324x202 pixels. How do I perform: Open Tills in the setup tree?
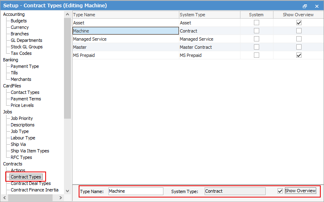tap(14, 73)
